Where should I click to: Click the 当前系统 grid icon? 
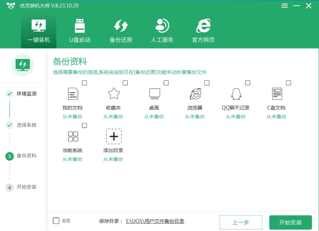click(73, 137)
